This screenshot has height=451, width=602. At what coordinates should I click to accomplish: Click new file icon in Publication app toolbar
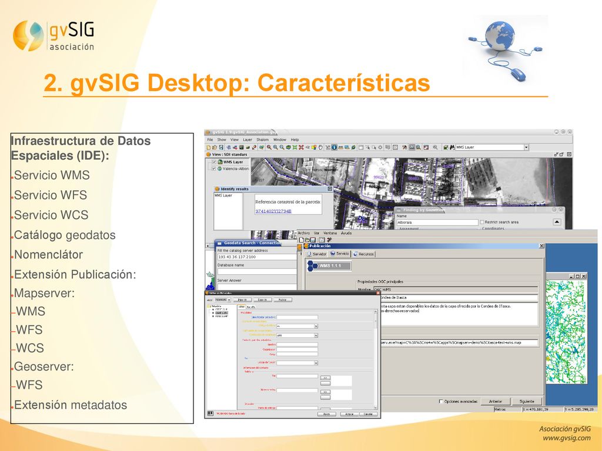click(x=302, y=240)
